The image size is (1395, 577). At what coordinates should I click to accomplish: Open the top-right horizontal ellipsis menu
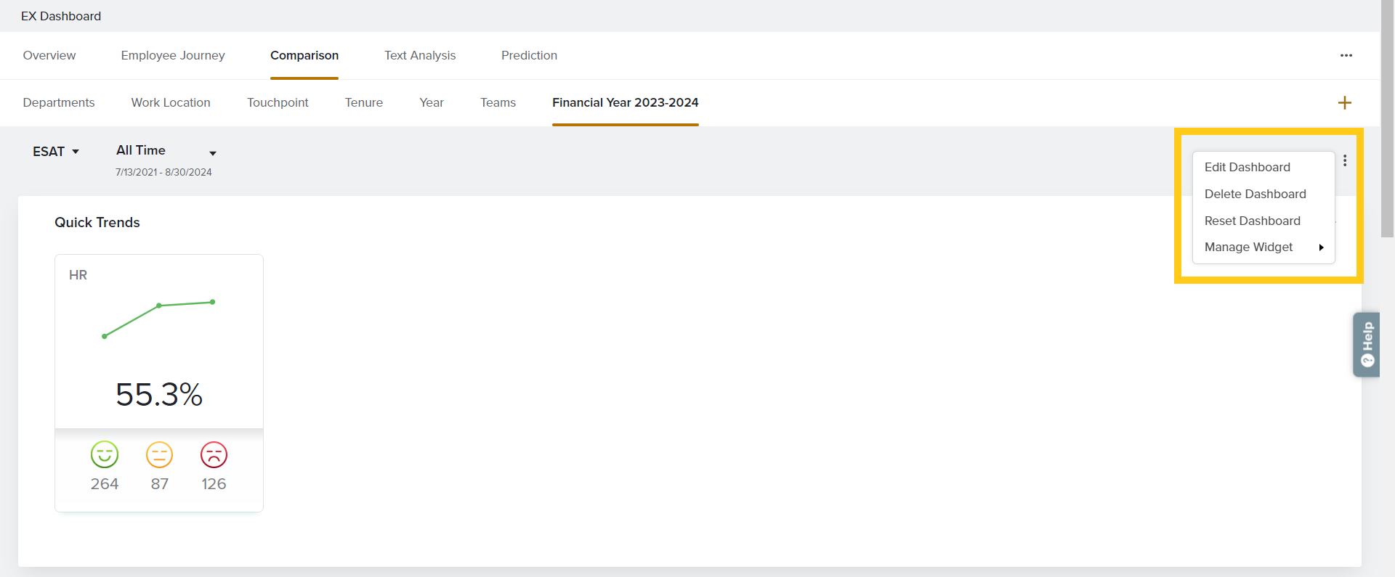pos(1346,56)
